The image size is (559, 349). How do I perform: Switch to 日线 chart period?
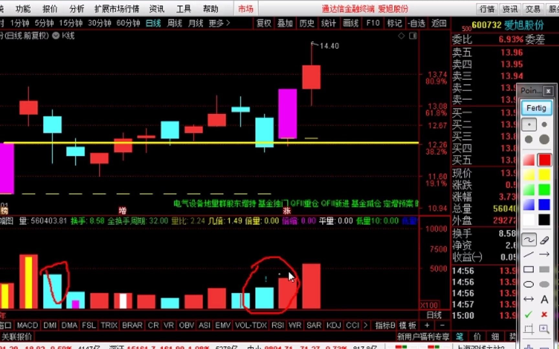point(153,23)
